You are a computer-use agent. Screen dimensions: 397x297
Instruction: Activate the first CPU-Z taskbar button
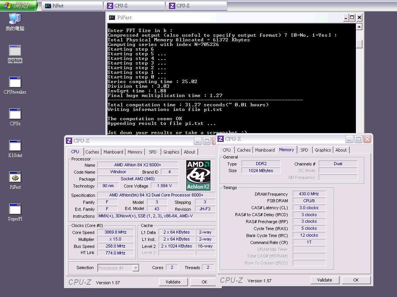pos(134,6)
